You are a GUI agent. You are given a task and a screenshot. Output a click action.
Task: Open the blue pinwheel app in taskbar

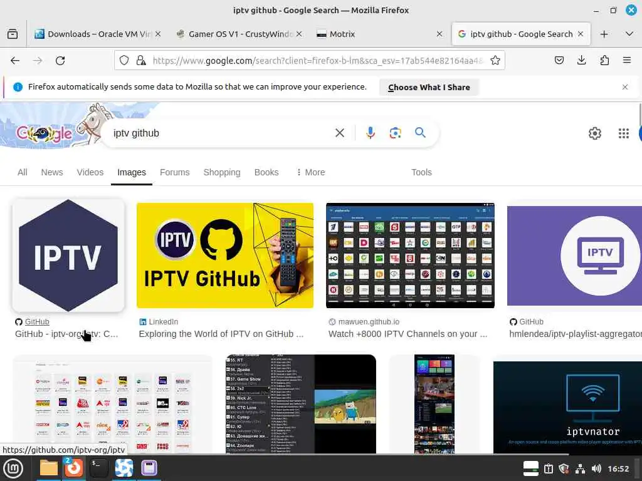[x=124, y=468]
